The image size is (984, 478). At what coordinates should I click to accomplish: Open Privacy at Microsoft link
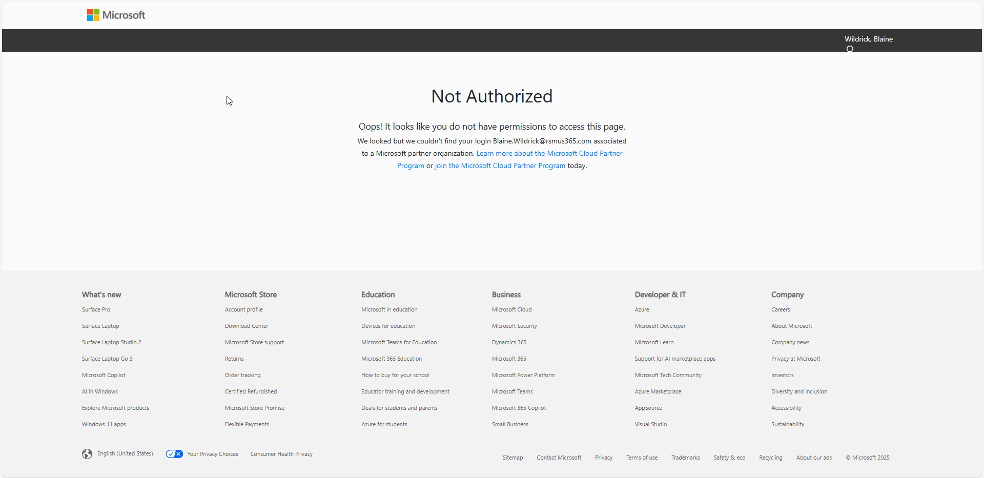(x=796, y=359)
